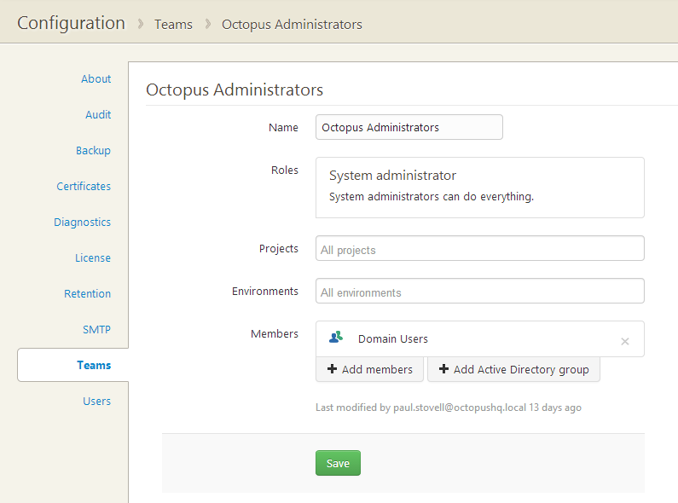Open Retention policy settings
This screenshot has width=678, height=503.
(x=87, y=293)
